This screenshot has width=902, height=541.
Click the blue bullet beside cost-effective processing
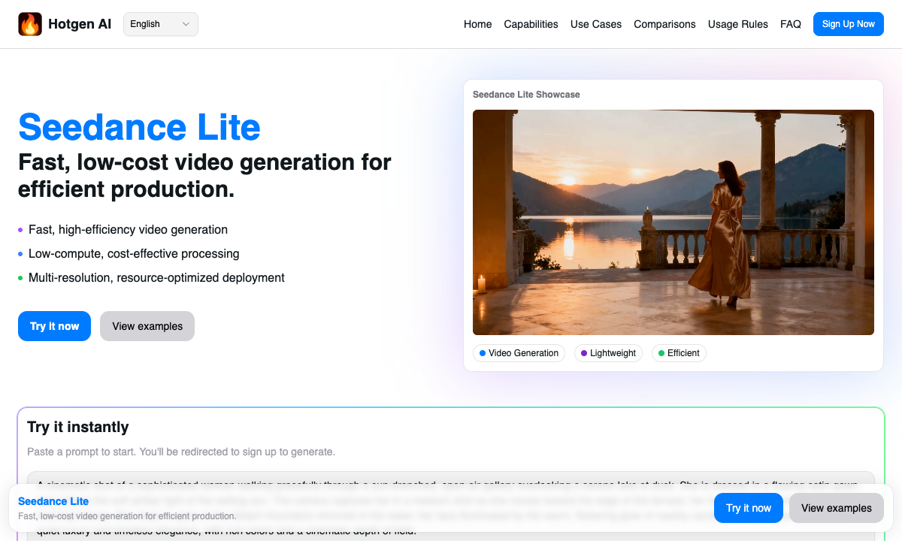20,254
